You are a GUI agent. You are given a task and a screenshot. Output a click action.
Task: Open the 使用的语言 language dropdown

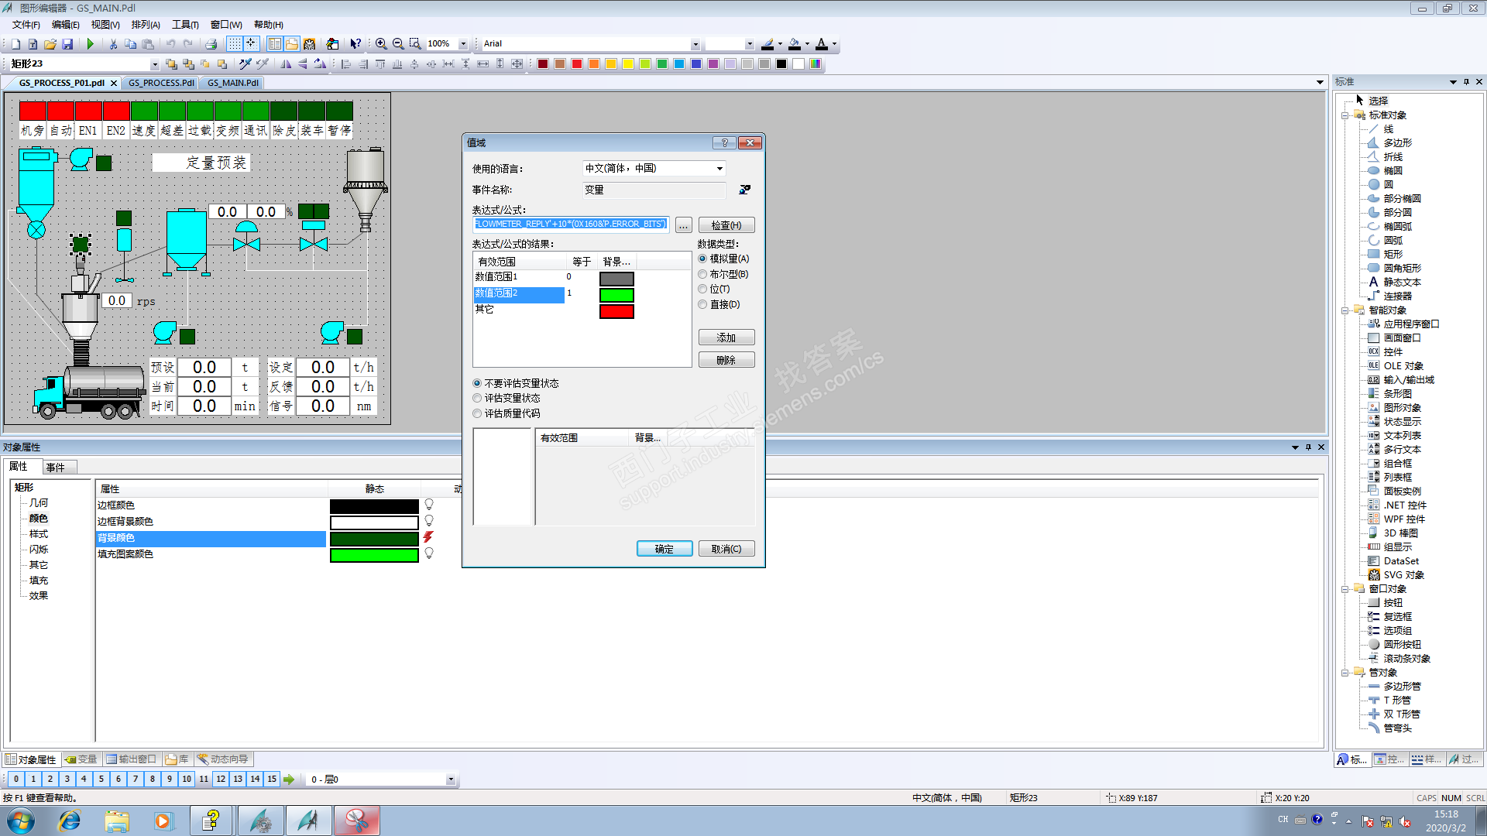(719, 168)
